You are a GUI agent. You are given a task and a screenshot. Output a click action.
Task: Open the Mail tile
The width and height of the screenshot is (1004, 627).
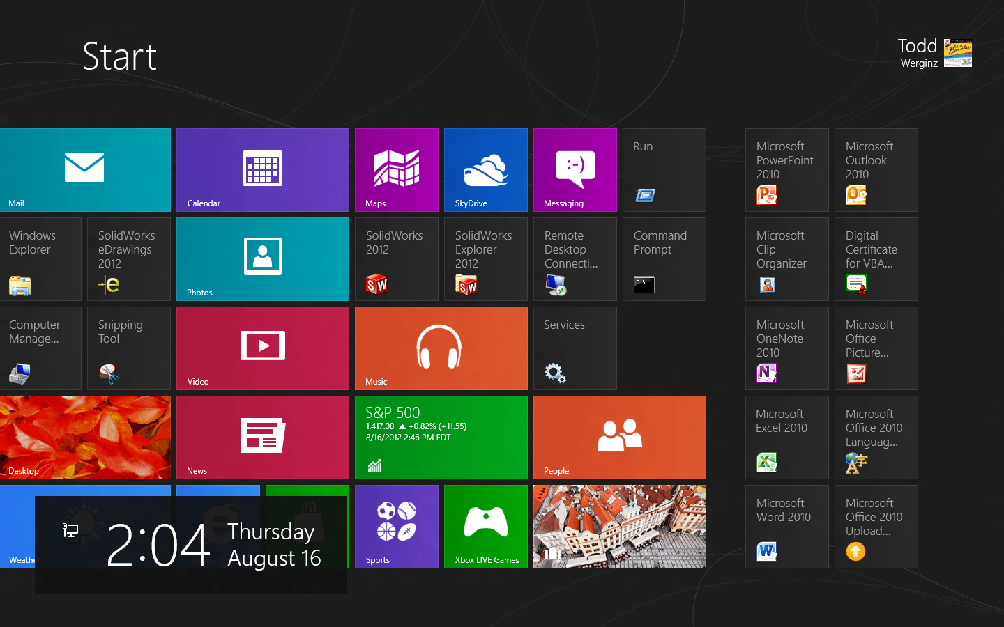(85, 170)
